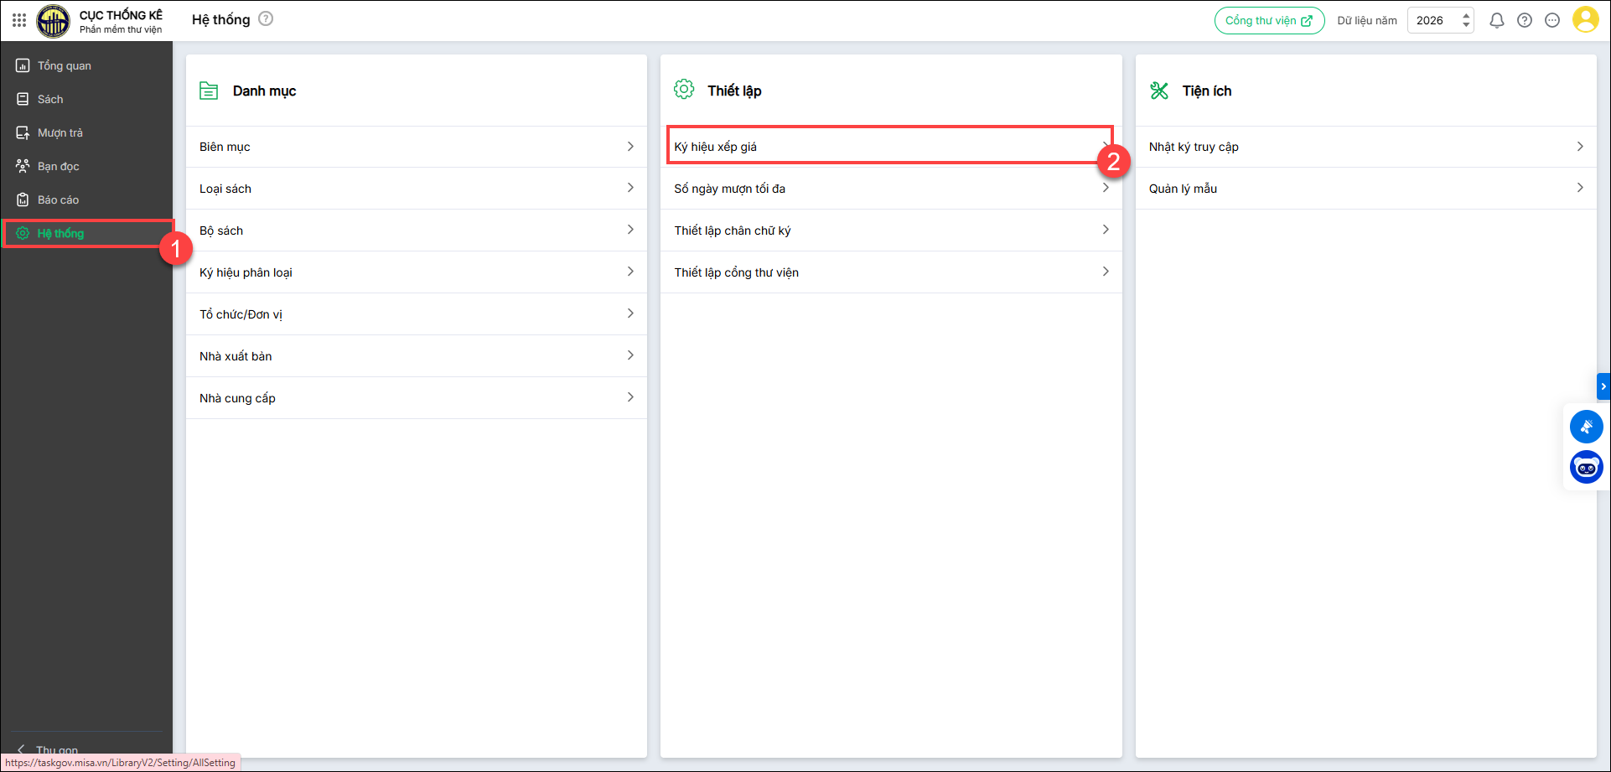
Task: Open the app launcher grid icon
Action: click(18, 20)
